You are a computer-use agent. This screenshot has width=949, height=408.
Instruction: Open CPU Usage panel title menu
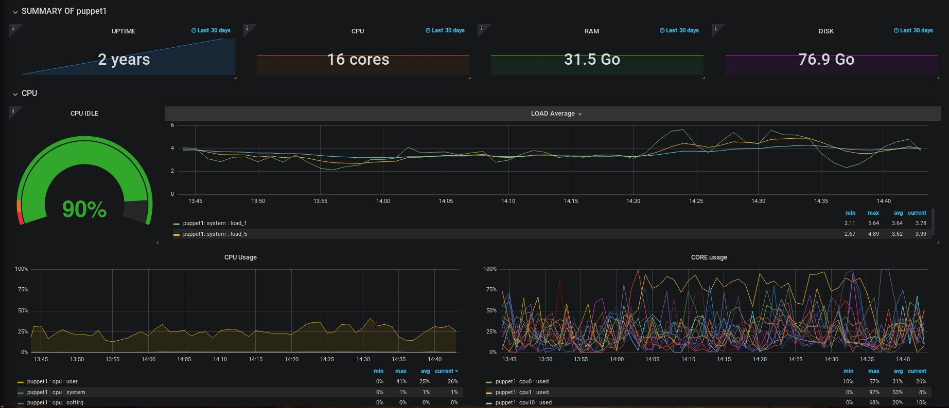pos(240,257)
